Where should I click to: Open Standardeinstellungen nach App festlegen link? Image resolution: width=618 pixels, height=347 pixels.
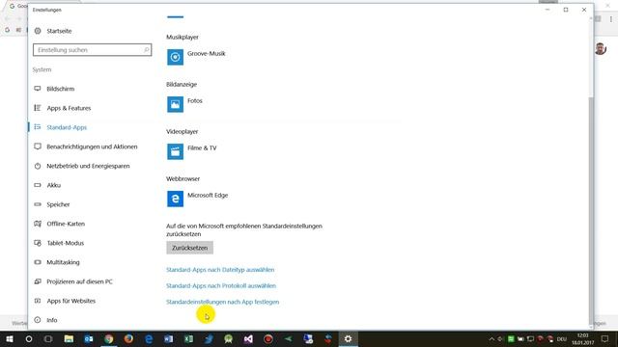tap(222, 302)
